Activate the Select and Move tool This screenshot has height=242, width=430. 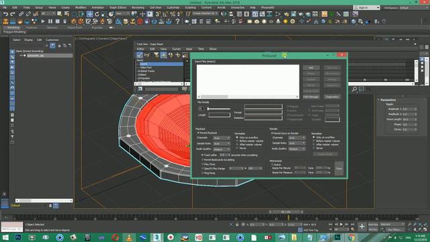coord(89,13)
